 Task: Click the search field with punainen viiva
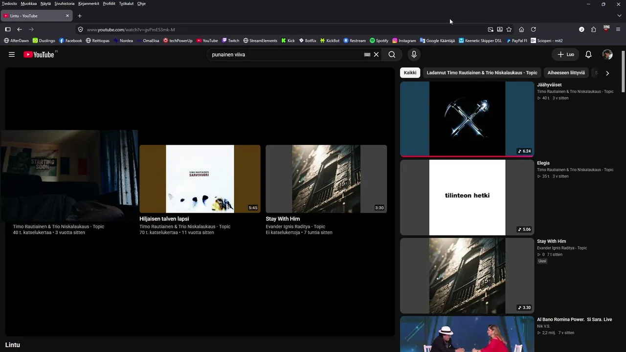coord(286,54)
